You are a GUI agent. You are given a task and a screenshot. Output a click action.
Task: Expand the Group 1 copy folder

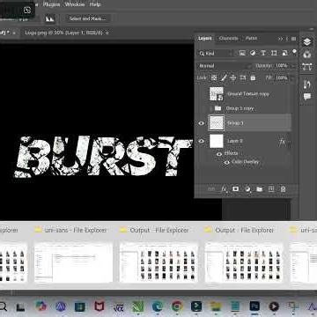(210, 108)
